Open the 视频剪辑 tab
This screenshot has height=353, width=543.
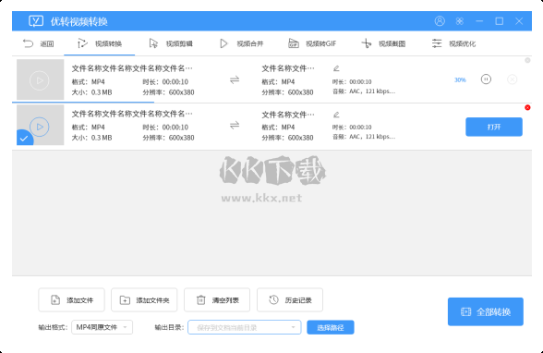pos(171,43)
